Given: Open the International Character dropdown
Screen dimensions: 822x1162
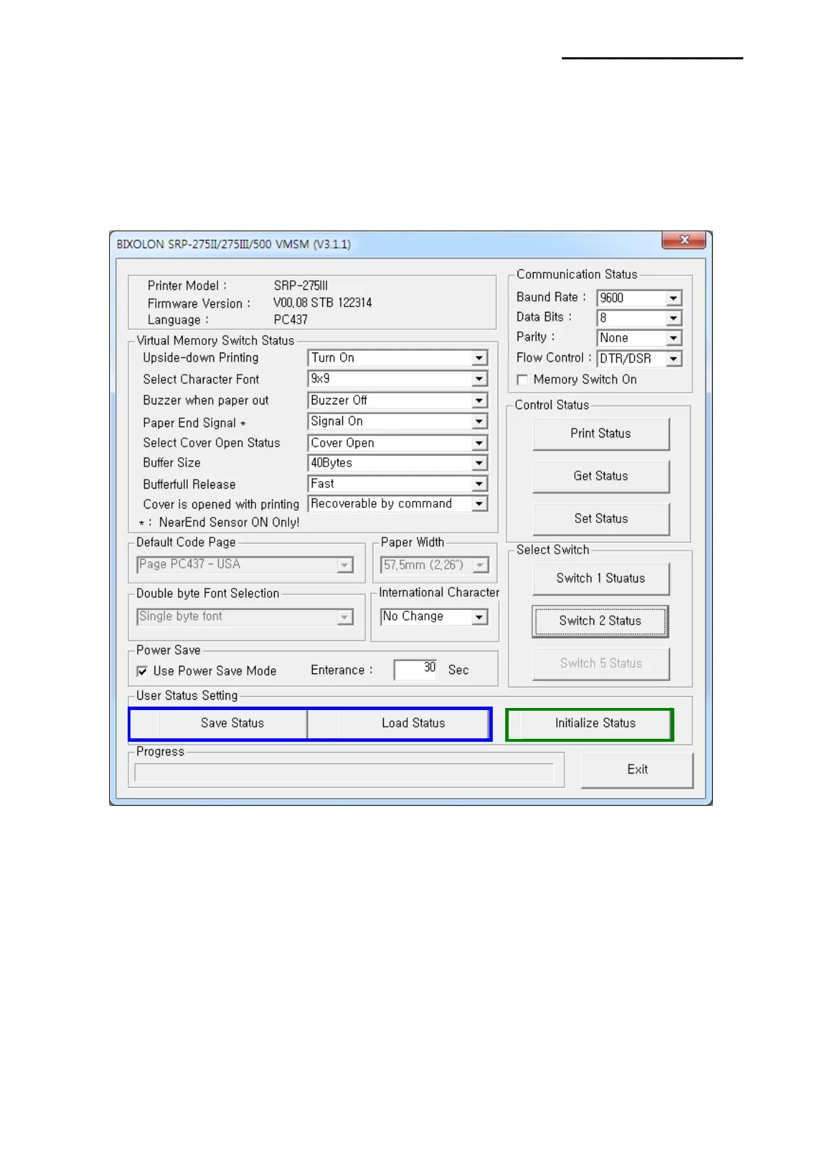Looking at the screenshot, I should pyautogui.click(x=434, y=617).
